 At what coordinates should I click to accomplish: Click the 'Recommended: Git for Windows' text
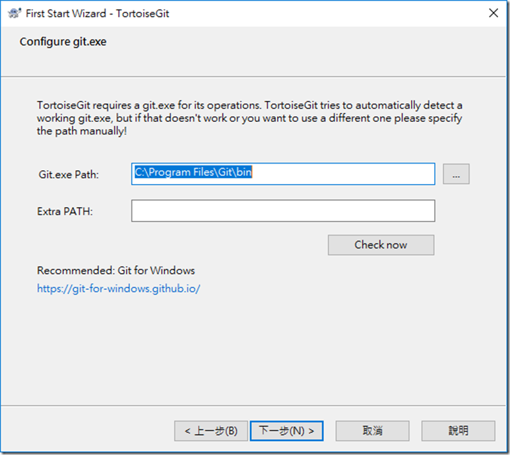(x=116, y=270)
